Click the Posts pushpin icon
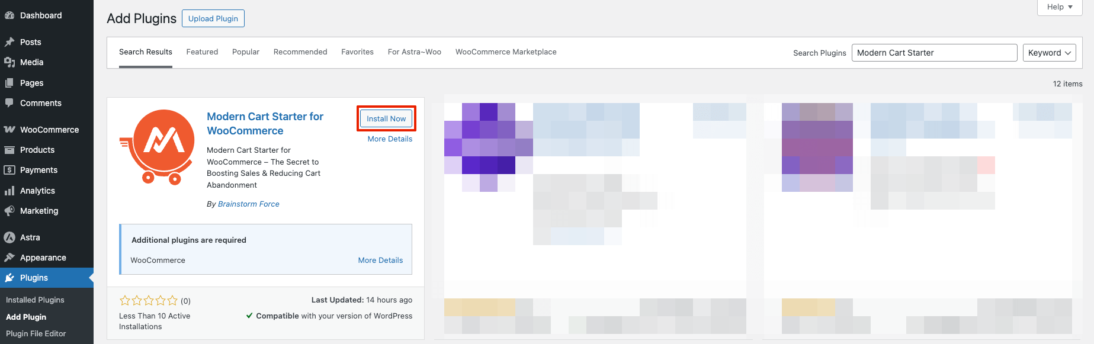Screen dimensions: 1094x344 tap(9, 42)
